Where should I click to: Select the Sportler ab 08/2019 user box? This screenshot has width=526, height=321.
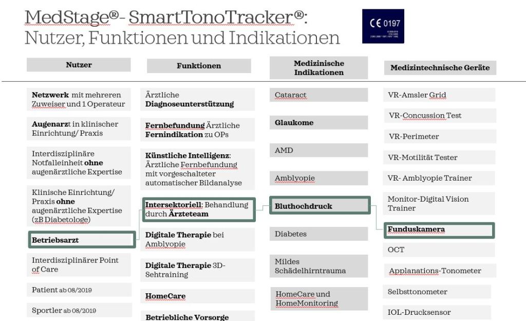(79, 310)
